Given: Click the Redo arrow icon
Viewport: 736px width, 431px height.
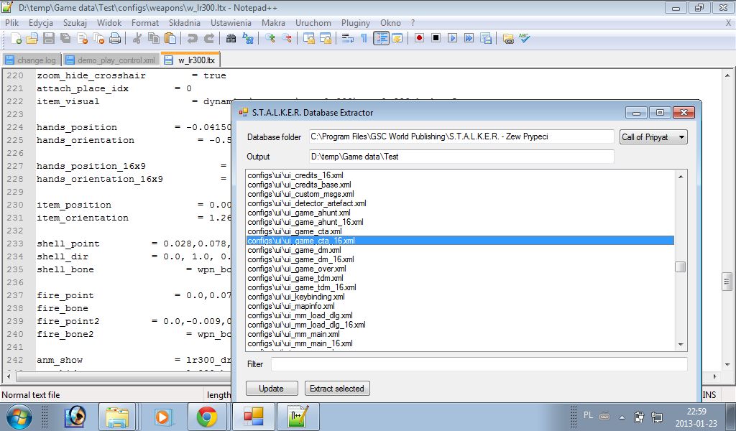Looking at the screenshot, I should (x=209, y=39).
